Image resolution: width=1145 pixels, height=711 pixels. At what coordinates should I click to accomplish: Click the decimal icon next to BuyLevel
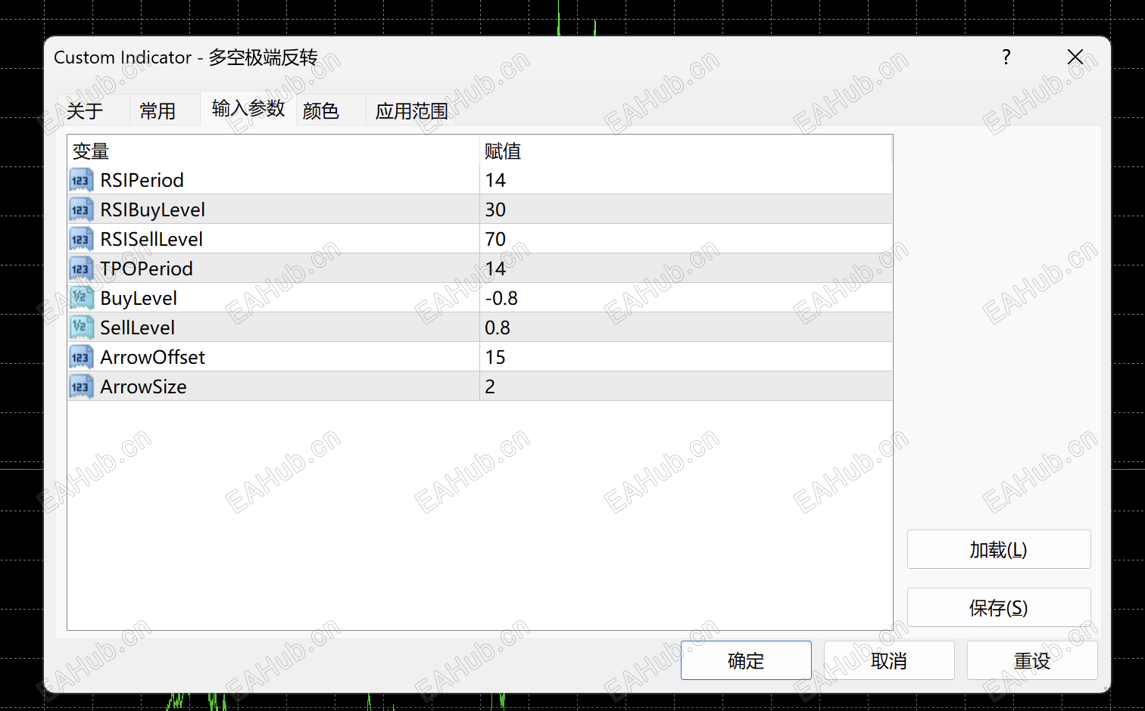[80, 297]
